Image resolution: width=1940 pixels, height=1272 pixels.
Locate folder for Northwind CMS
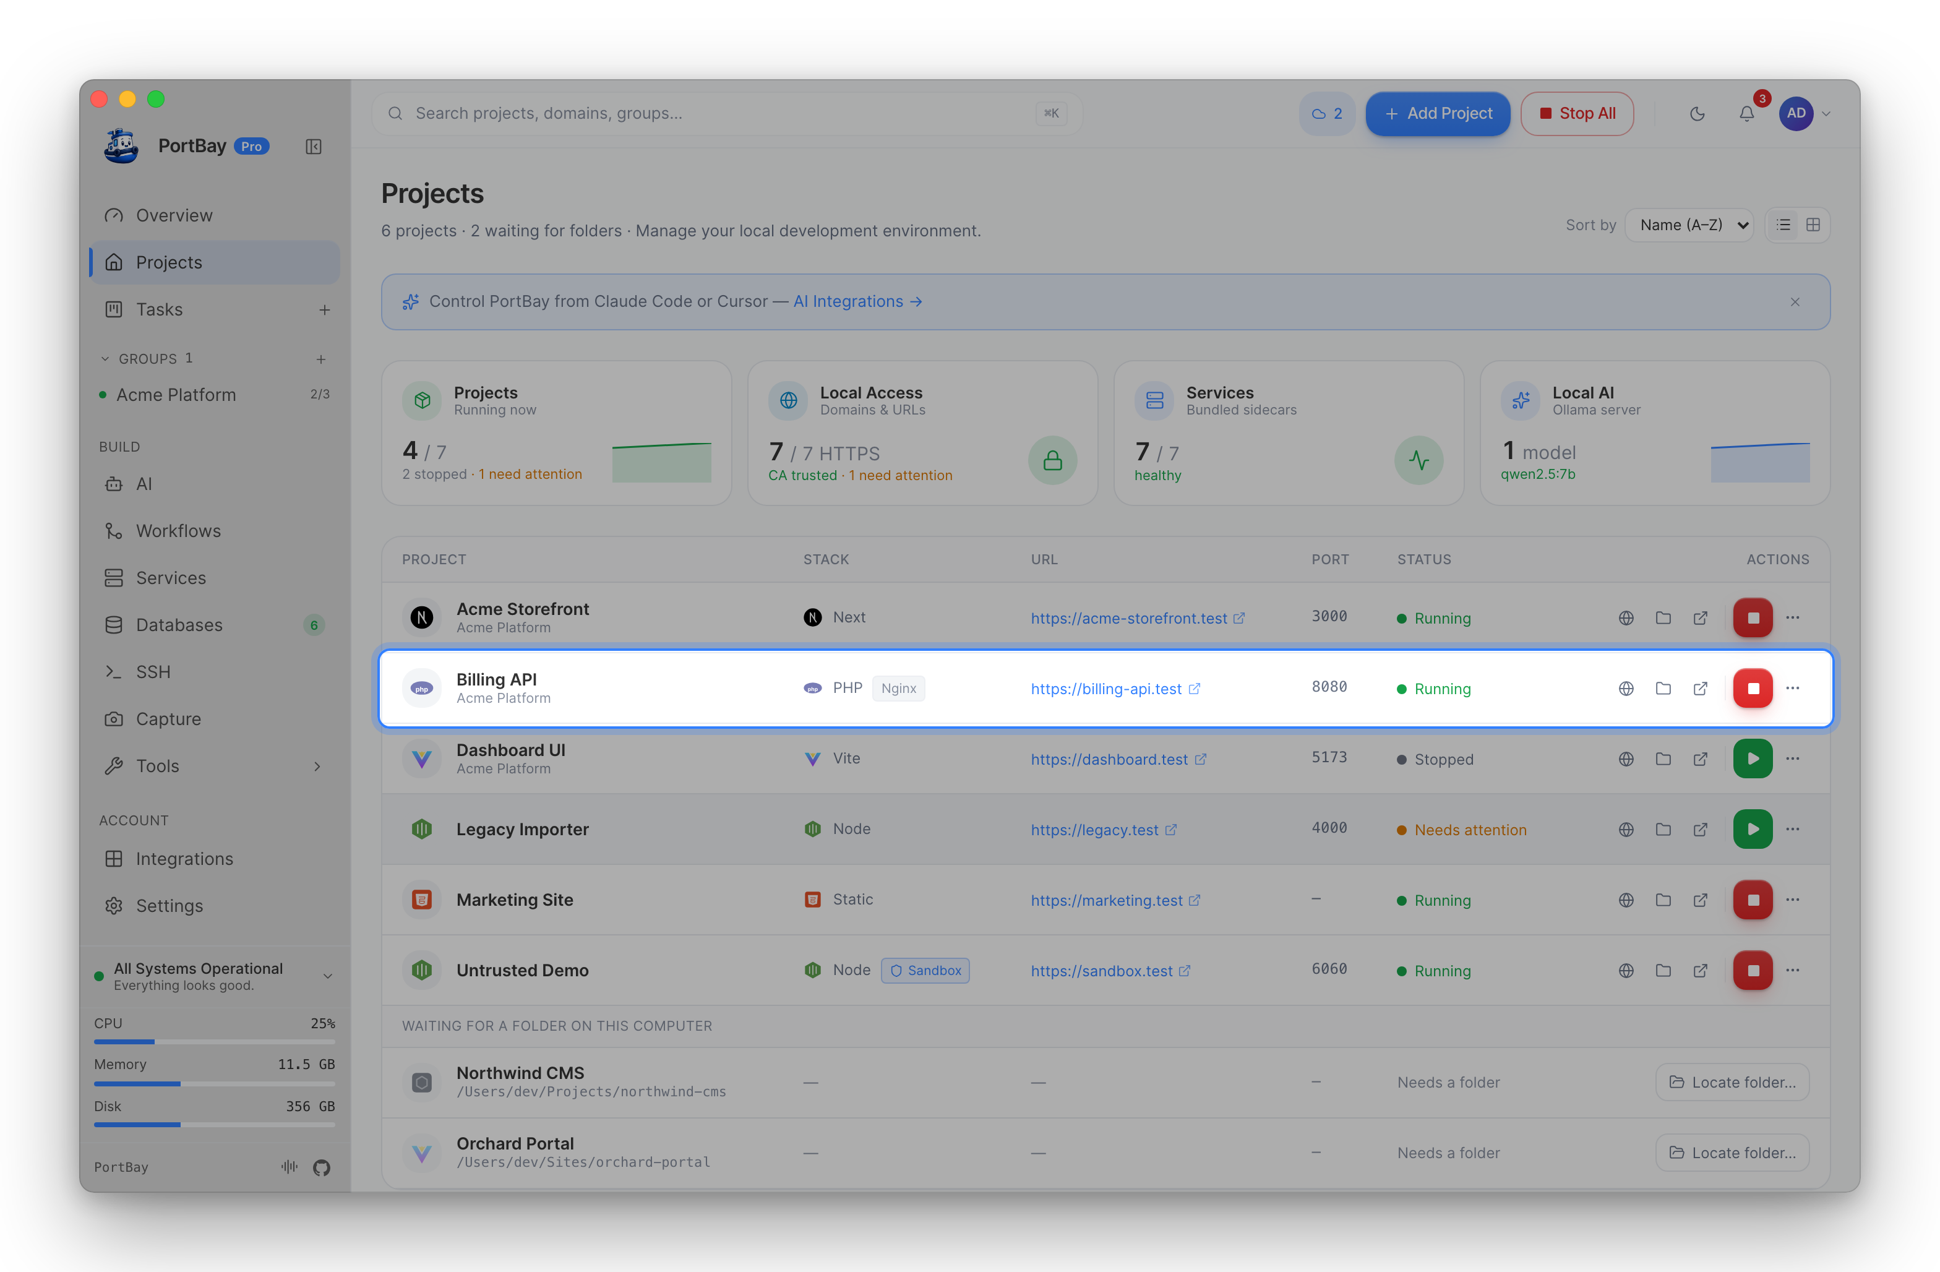1732,1082
